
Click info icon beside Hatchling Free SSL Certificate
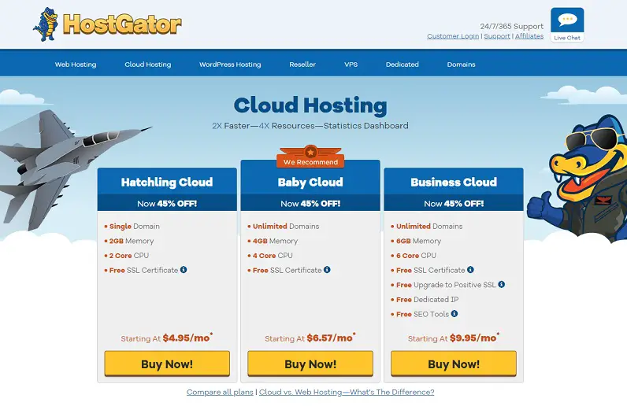click(x=184, y=270)
